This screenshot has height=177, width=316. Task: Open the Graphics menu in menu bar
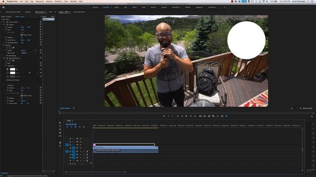pos(58,1)
